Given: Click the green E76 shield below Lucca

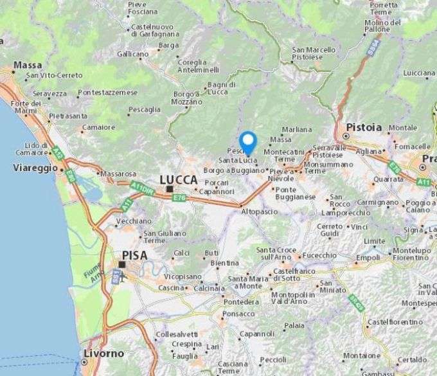Looking at the screenshot, I should [179, 197].
